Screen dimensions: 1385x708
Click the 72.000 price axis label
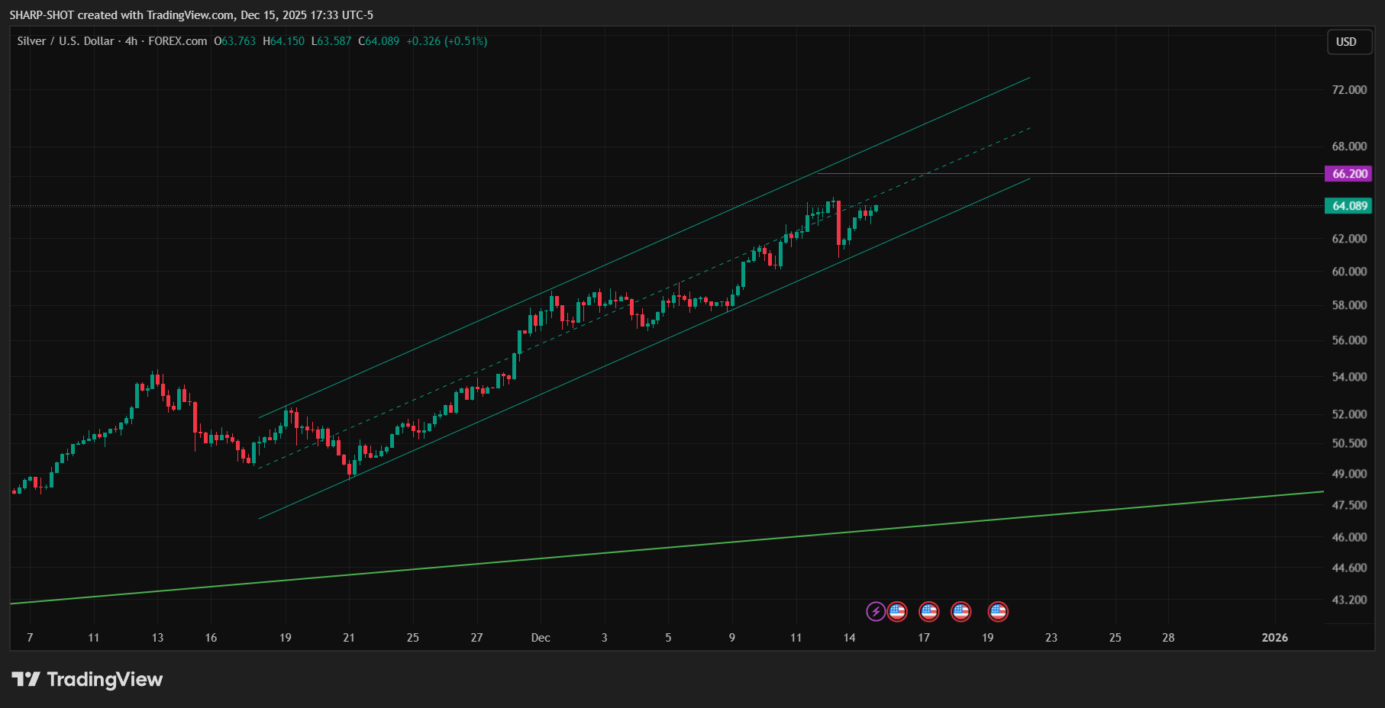1349,90
